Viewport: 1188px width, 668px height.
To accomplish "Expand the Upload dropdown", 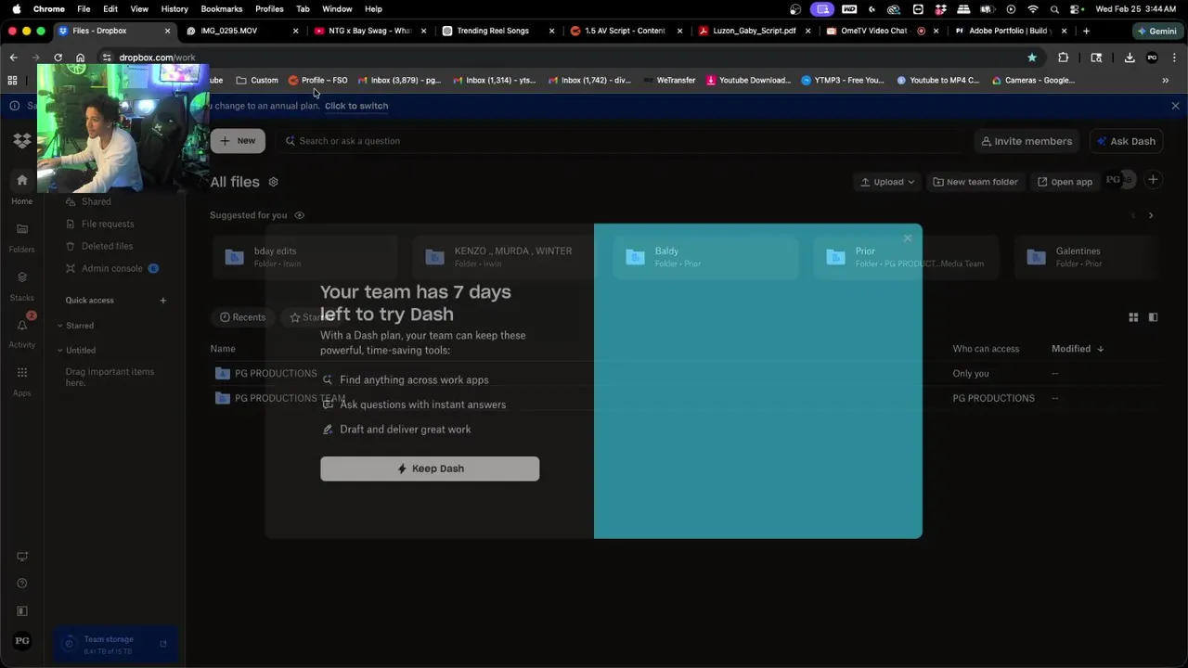I will [887, 182].
